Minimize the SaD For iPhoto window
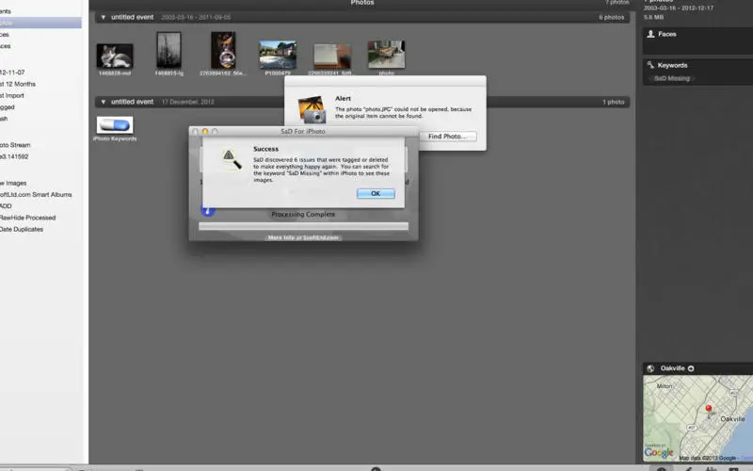Image resolution: width=753 pixels, height=471 pixels. pyautogui.click(x=205, y=131)
